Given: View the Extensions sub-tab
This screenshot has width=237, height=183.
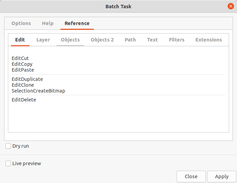Looking at the screenshot, I should pyautogui.click(x=209, y=40).
